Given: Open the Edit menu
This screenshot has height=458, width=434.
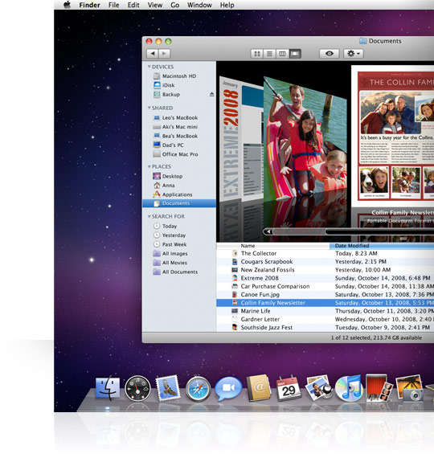Looking at the screenshot, I should [x=133, y=5].
